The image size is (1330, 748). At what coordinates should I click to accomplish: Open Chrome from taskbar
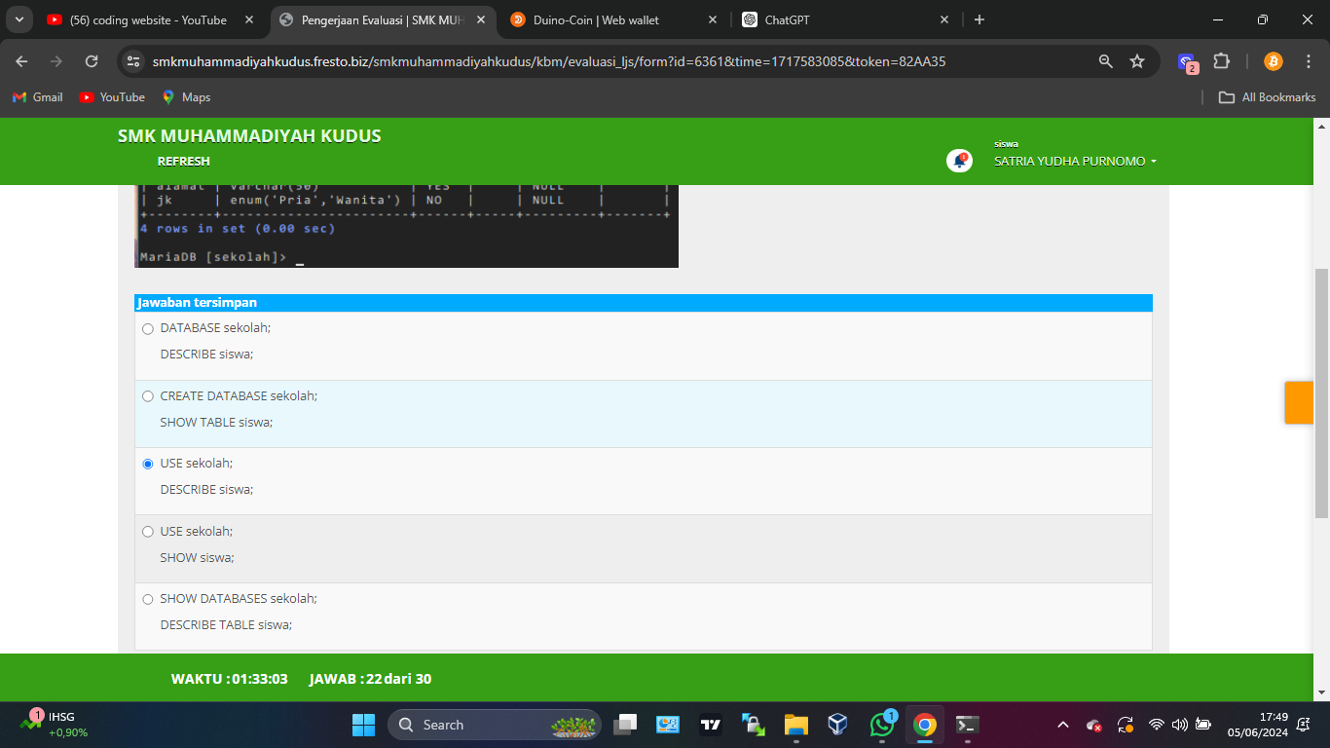(925, 725)
